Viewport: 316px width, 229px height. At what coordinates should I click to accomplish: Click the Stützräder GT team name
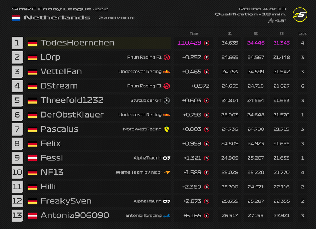click(146, 100)
